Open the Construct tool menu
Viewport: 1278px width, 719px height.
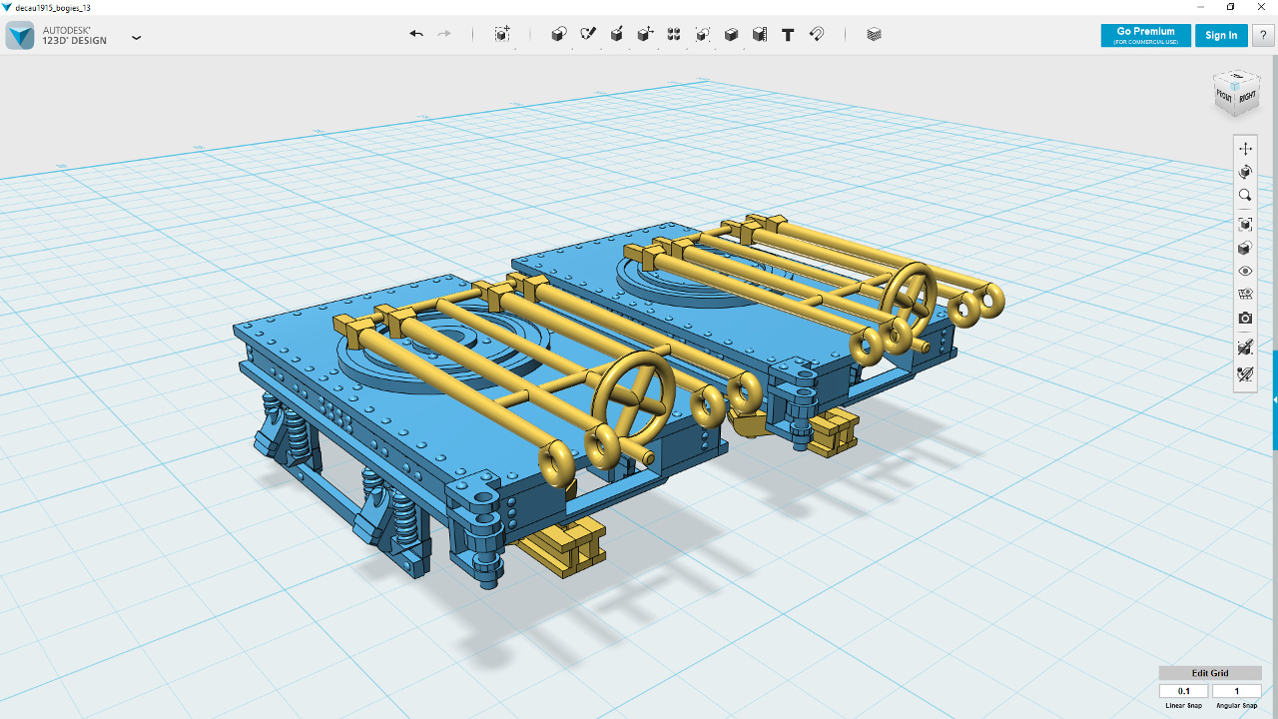(x=617, y=34)
